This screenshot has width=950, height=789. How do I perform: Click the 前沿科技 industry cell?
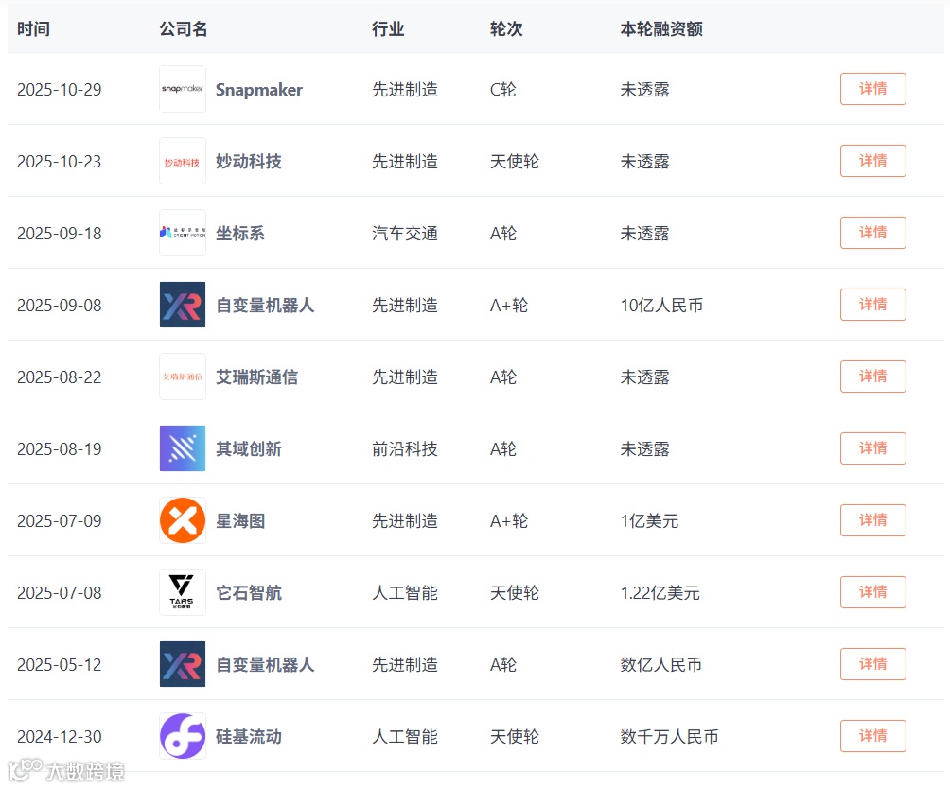(405, 449)
